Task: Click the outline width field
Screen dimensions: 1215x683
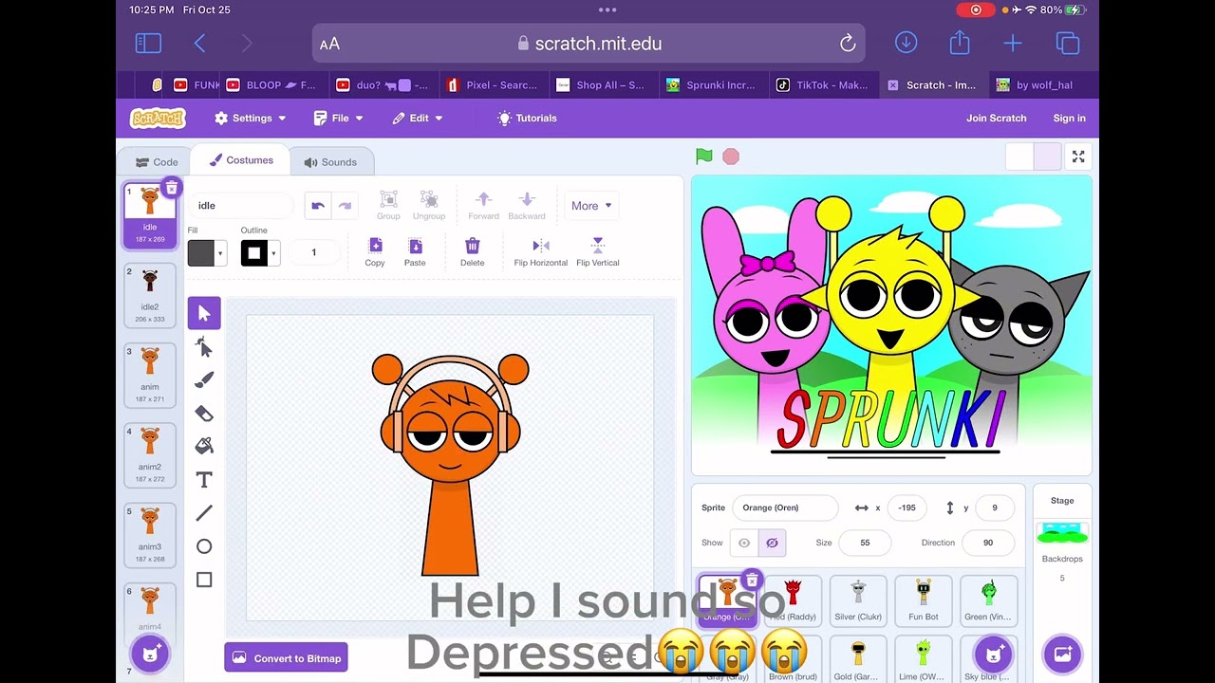Action: tap(314, 252)
